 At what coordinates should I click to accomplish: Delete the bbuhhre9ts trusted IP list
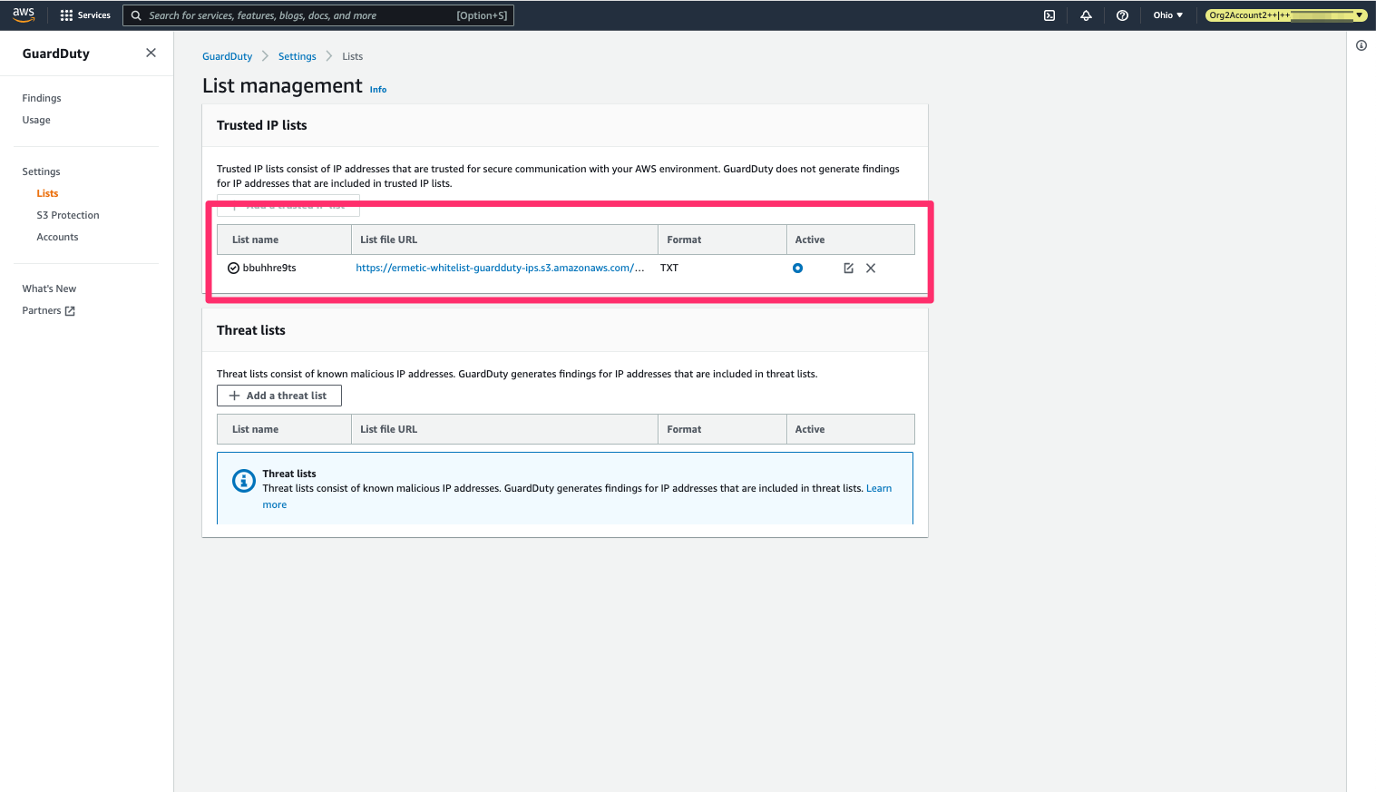(871, 268)
